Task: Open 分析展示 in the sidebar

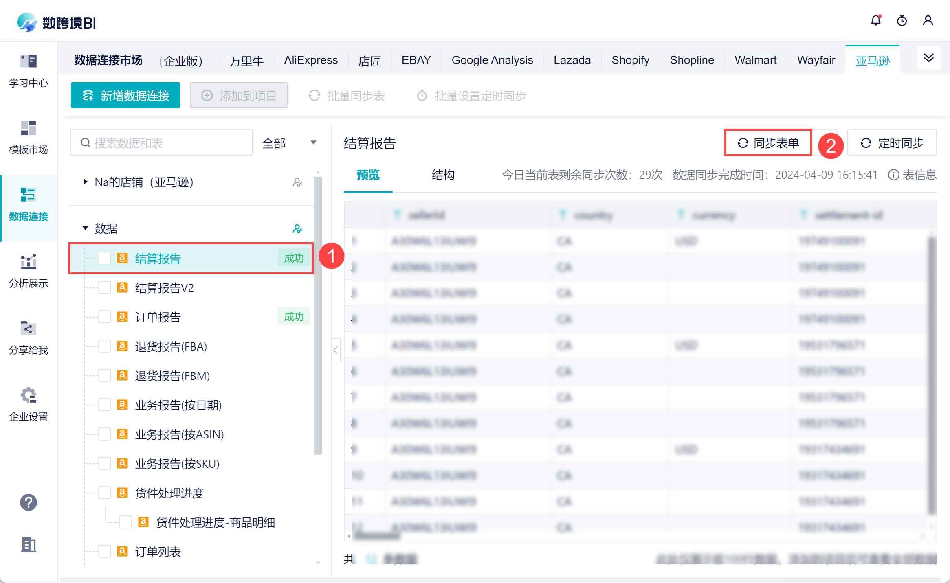Action: [x=29, y=271]
